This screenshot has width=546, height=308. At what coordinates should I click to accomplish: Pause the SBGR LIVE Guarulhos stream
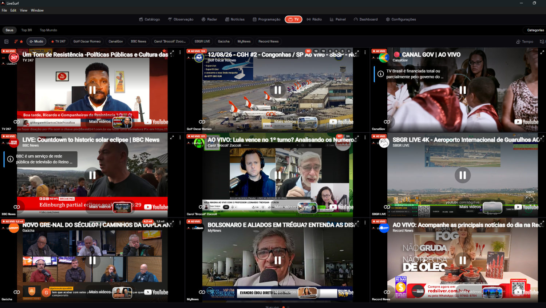pyautogui.click(x=463, y=175)
